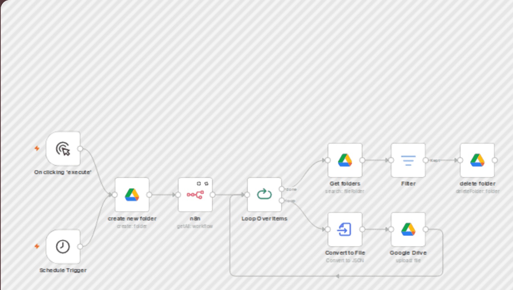Image resolution: width=513 pixels, height=290 pixels.
Task: Click the 'delete folder' label
Action: tap(477, 184)
